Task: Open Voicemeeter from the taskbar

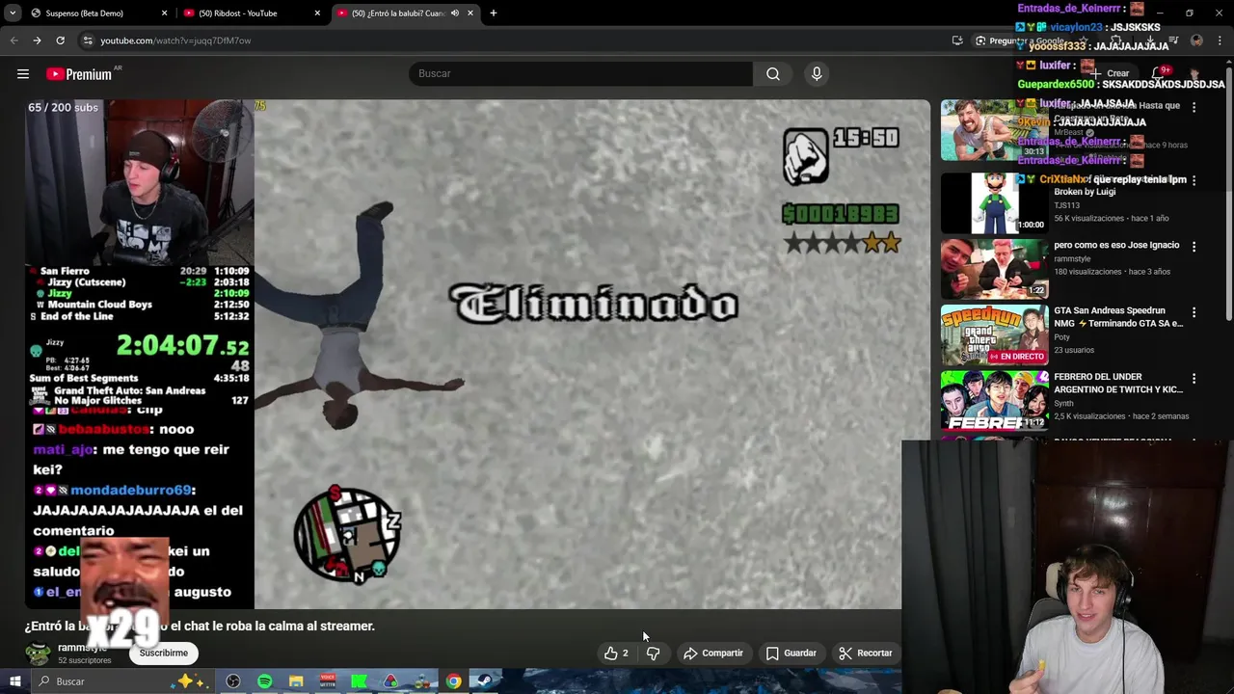Action: 328,681
